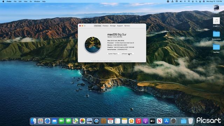Viewport: 224px width, 126px height.
Task: Open Finder from the dock
Action: pyautogui.click(x=34, y=121)
